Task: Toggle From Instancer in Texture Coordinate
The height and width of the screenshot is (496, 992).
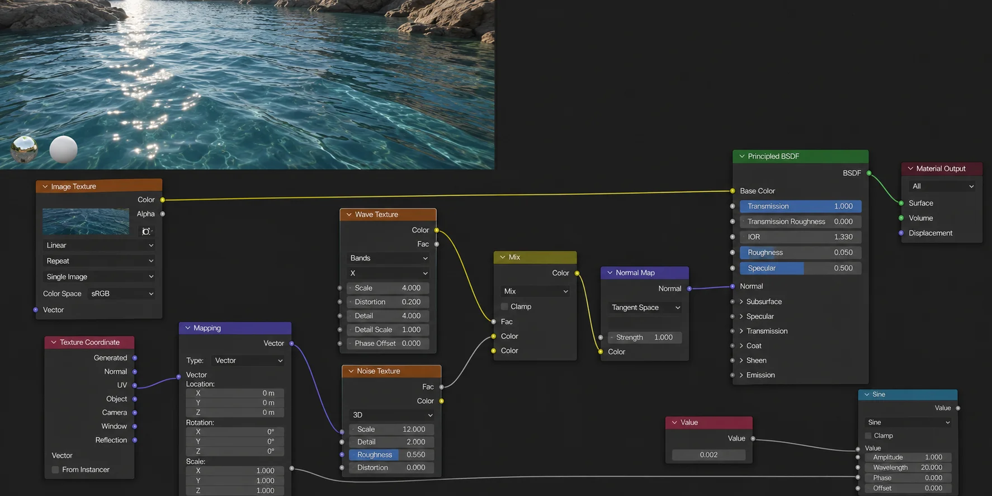Action: pyautogui.click(x=55, y=470)
